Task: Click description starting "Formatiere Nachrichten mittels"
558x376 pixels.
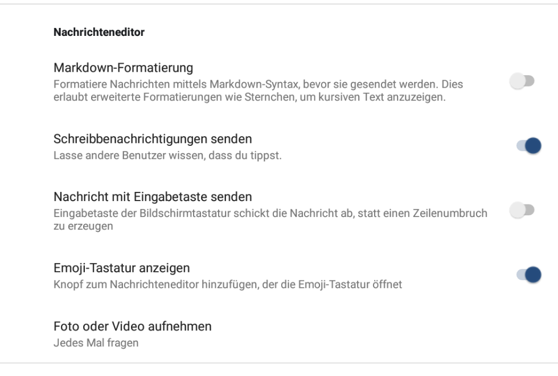Action: pos(258,84)
